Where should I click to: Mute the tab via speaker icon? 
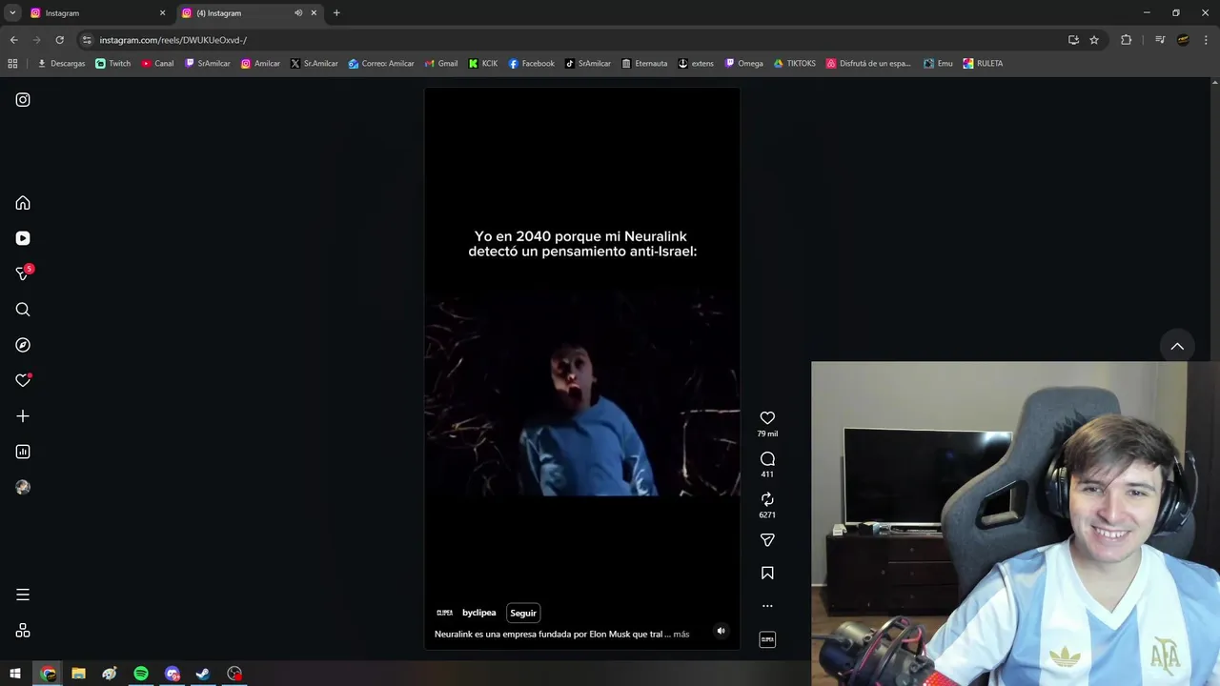[x=298, y=13]
